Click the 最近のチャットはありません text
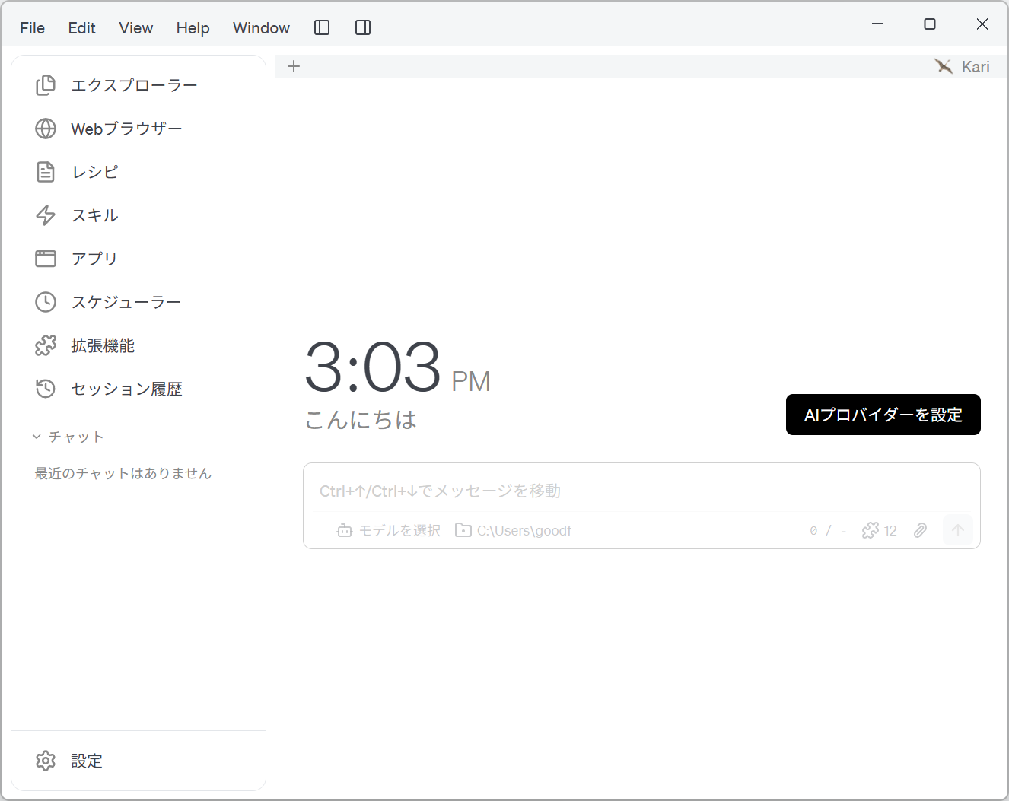The height and width of the screenshot is (801, 1009). coord(123,473)
